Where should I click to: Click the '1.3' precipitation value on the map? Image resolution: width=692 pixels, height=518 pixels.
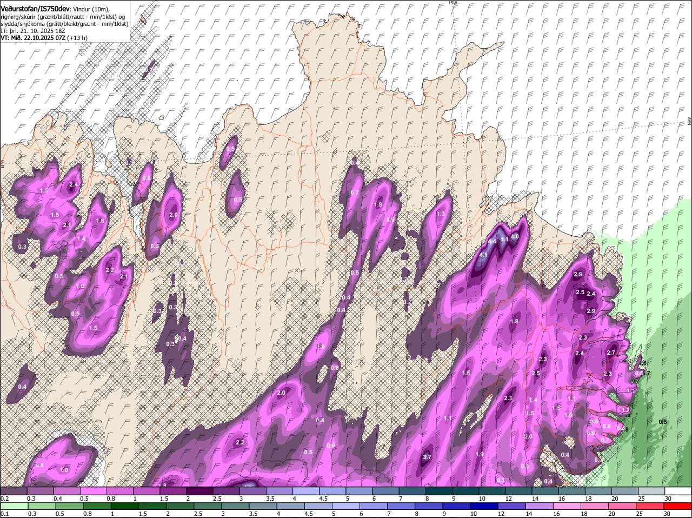[441, 214]
